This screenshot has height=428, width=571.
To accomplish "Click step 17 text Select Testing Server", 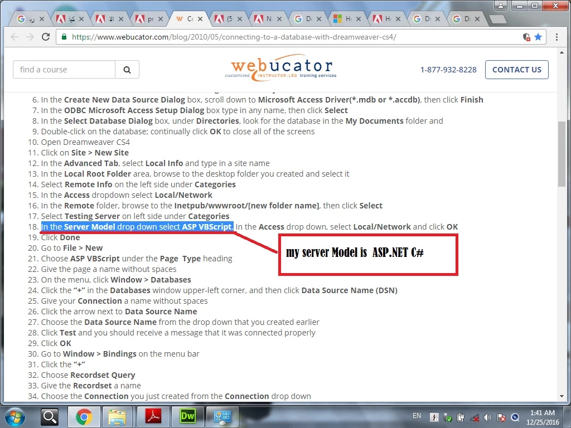I will tap(80, 216).
